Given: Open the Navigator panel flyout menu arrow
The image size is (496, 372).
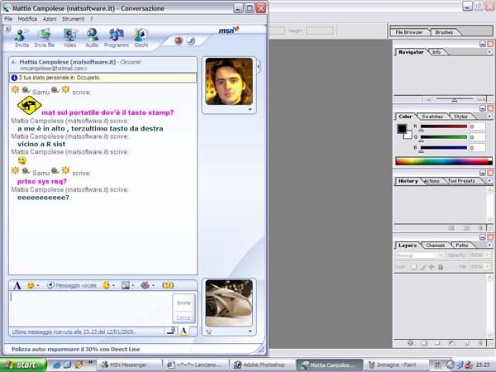Looking at the screenshot, I should point(489,51).
